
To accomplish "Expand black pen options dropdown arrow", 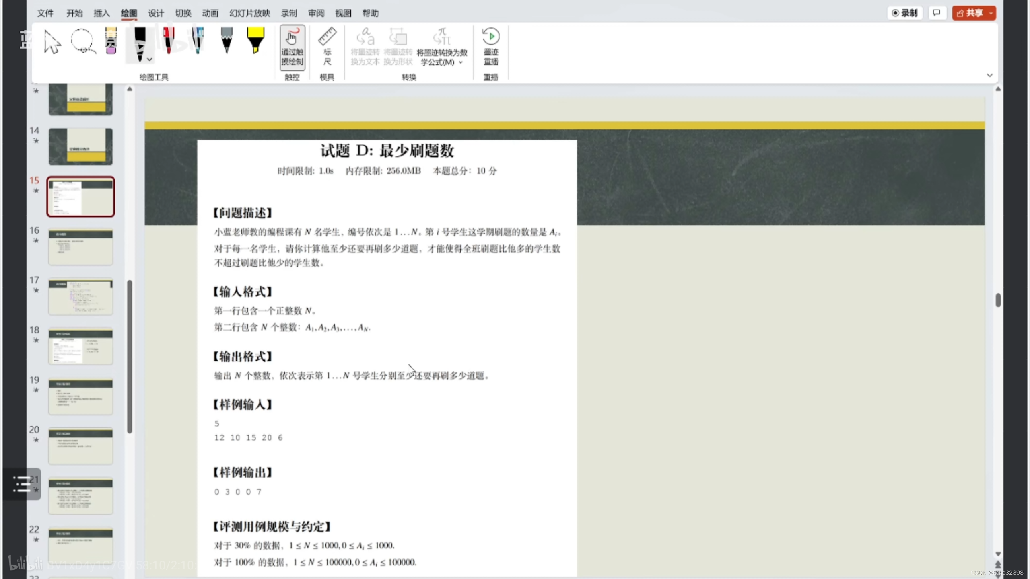I will pos(150,59).
